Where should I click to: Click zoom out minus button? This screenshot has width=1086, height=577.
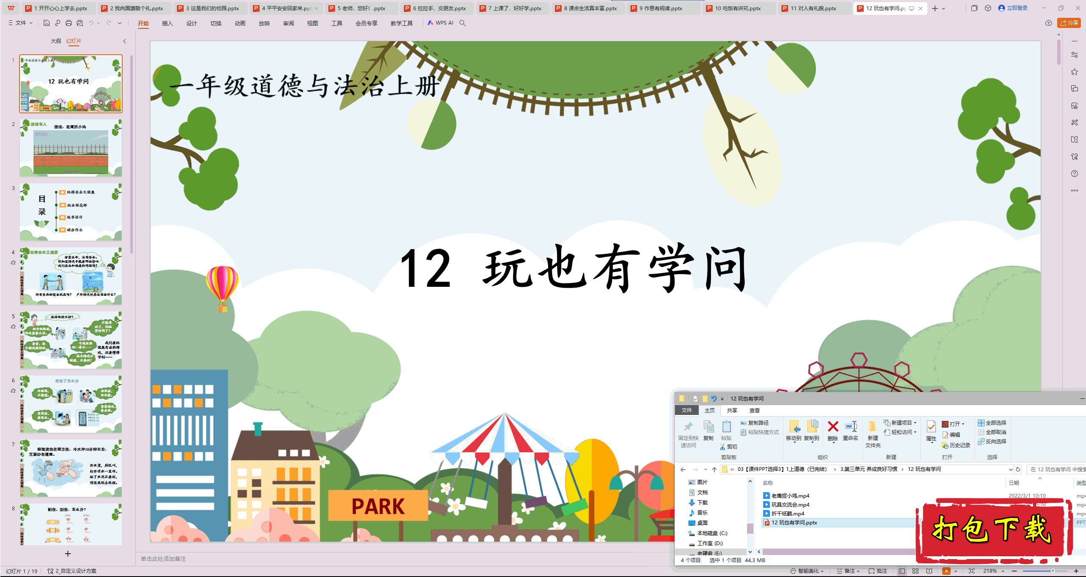(1014, 571)
